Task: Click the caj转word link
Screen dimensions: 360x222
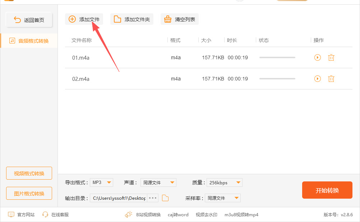Action: tap(178, 215)
